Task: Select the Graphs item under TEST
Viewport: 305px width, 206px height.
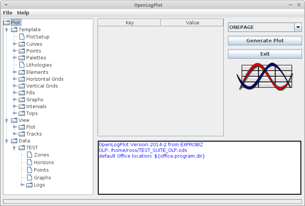Action: pos(42,177)
